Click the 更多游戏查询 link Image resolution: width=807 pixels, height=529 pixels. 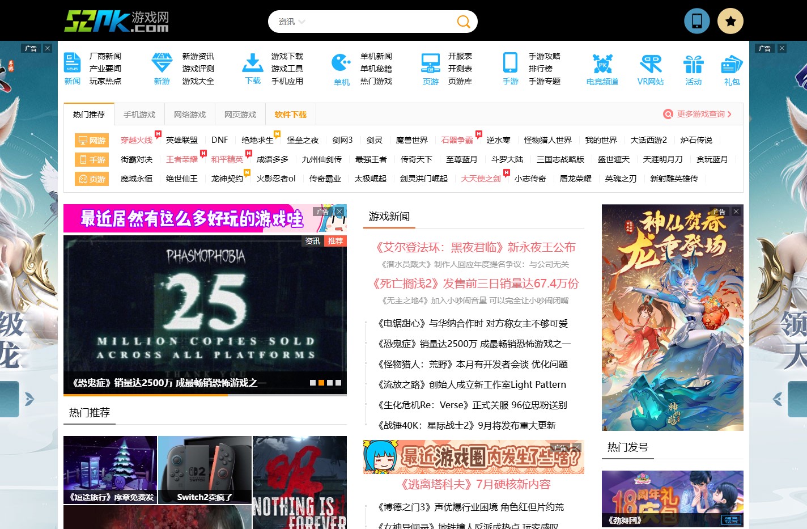click(701, 114)
